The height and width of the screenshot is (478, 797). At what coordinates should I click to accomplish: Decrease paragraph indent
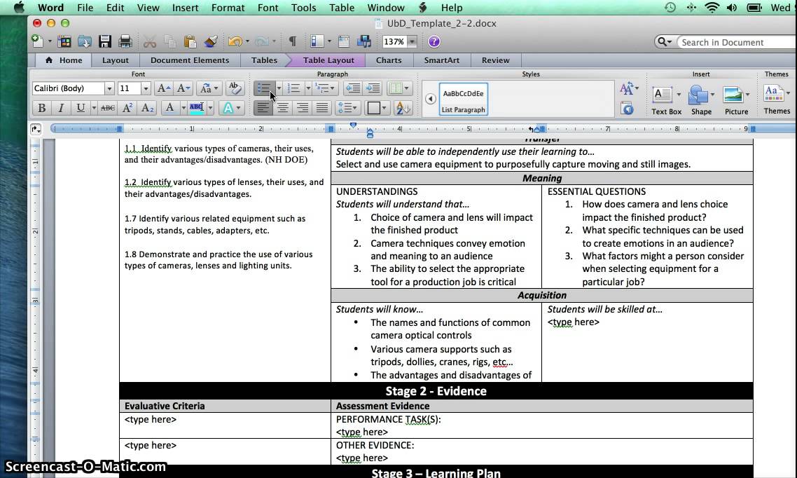tap(353, 88)
